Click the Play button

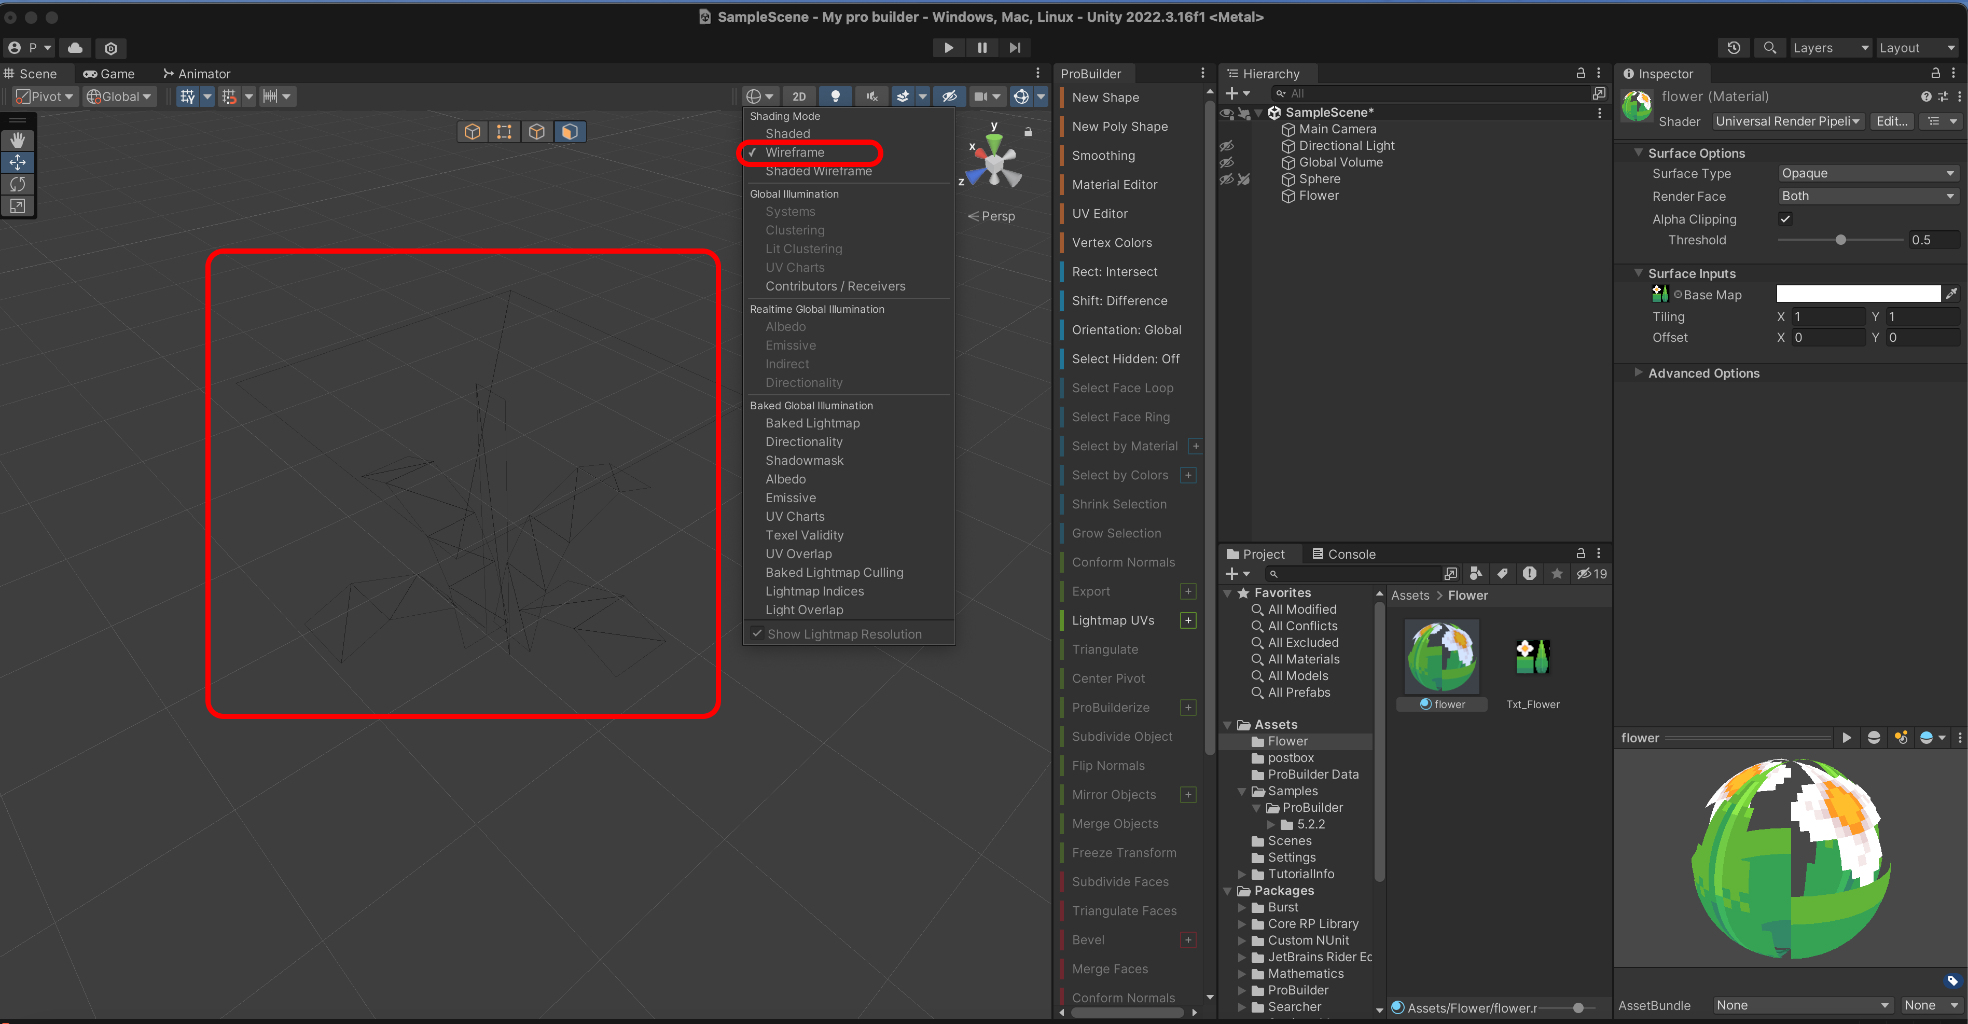coord(948,47)
